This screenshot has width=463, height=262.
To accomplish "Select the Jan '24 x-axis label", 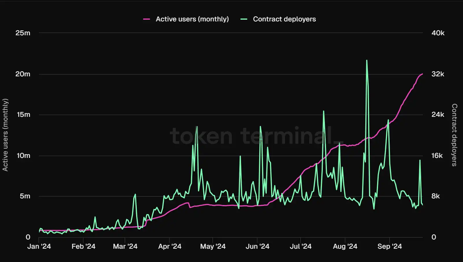I will pos(39,246).
